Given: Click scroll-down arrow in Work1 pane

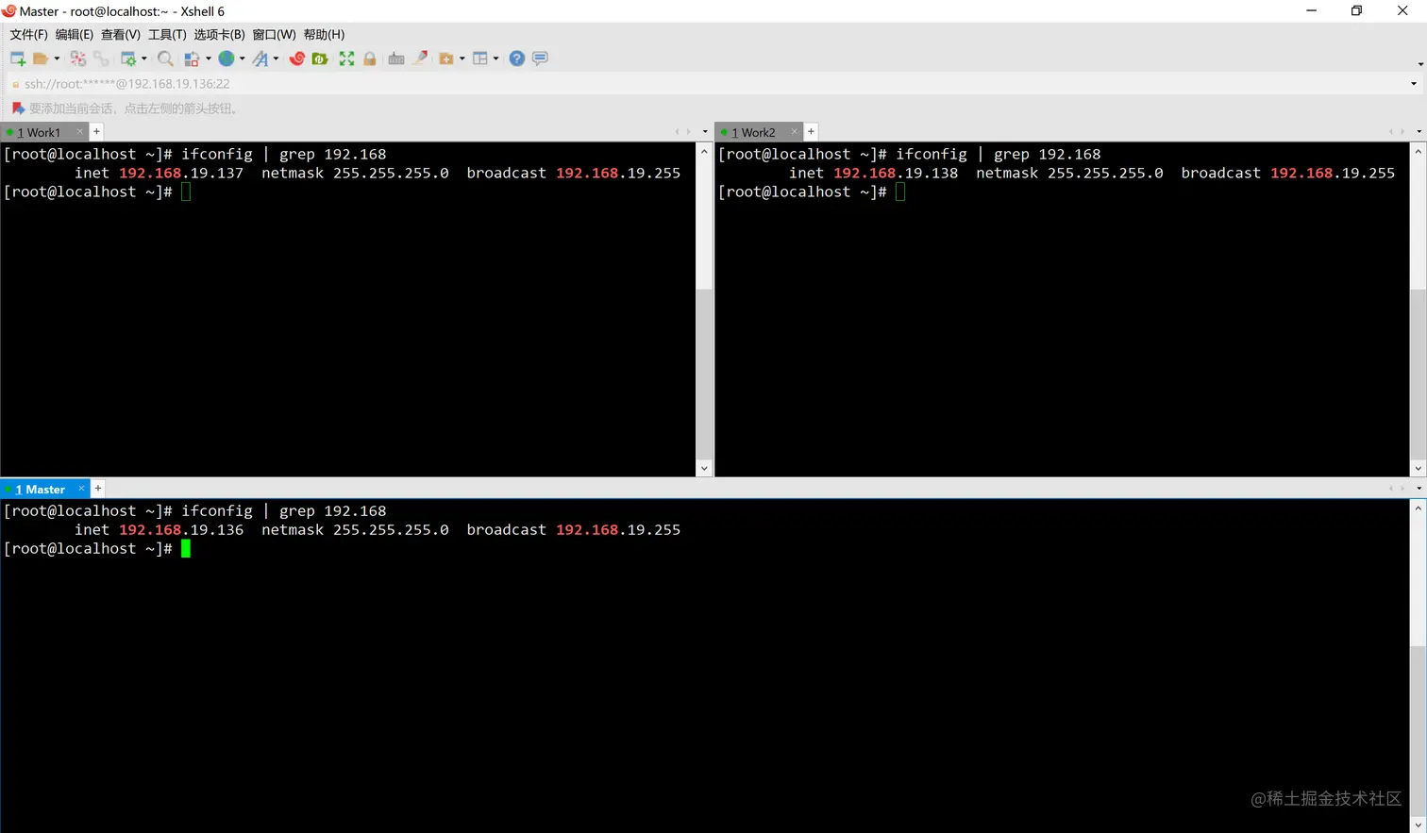Looking at the screenshot, I should (704, 468).
